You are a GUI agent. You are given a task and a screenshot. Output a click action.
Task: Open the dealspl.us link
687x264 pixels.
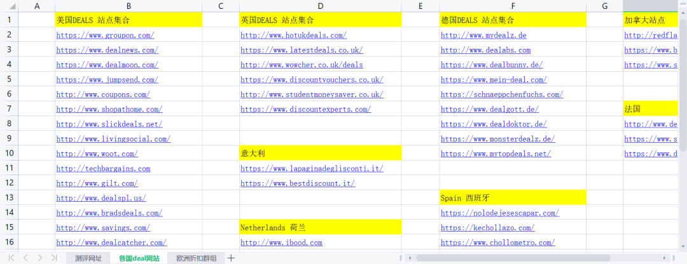(101, 199)
